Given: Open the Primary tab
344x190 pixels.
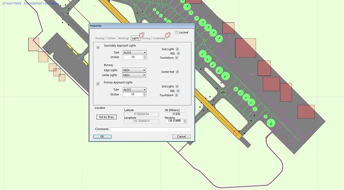Looking at the screenshot, I should point(146,38).
